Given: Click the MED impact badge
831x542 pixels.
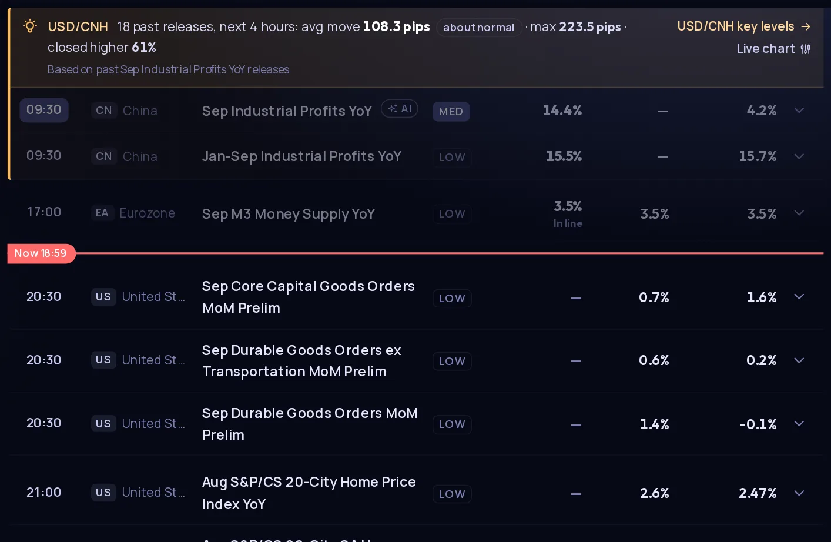Looking at the screenshot, I should coord(451,111).
